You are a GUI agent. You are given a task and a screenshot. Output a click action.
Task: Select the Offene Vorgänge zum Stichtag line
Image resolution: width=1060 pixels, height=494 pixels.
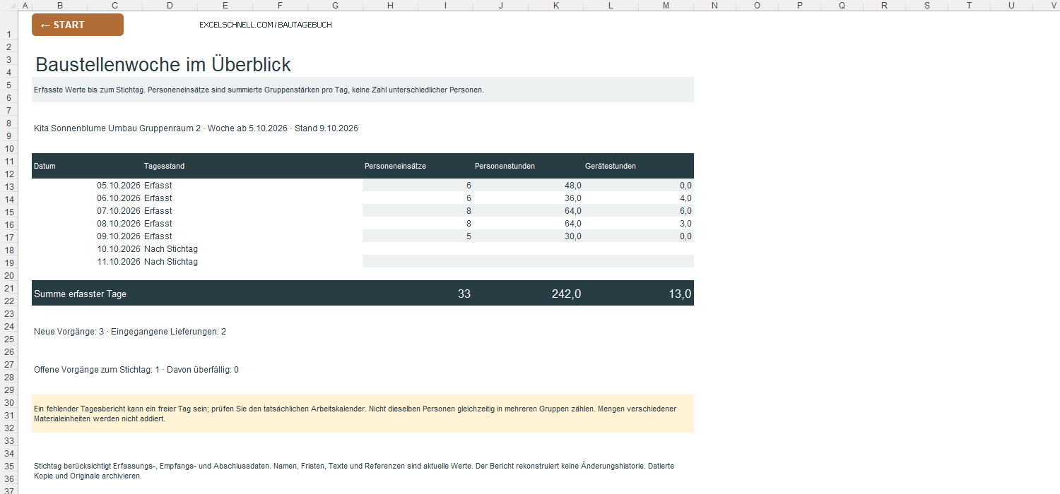click(x=136, y=370)
